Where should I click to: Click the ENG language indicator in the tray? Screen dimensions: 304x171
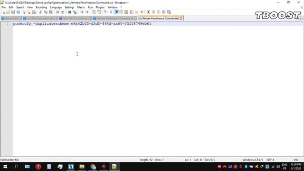tap(285, 165)
